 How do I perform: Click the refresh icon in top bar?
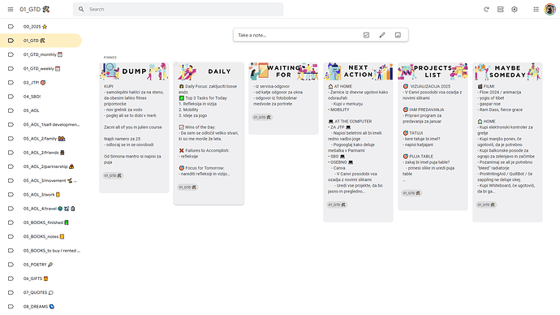[486, 9]
